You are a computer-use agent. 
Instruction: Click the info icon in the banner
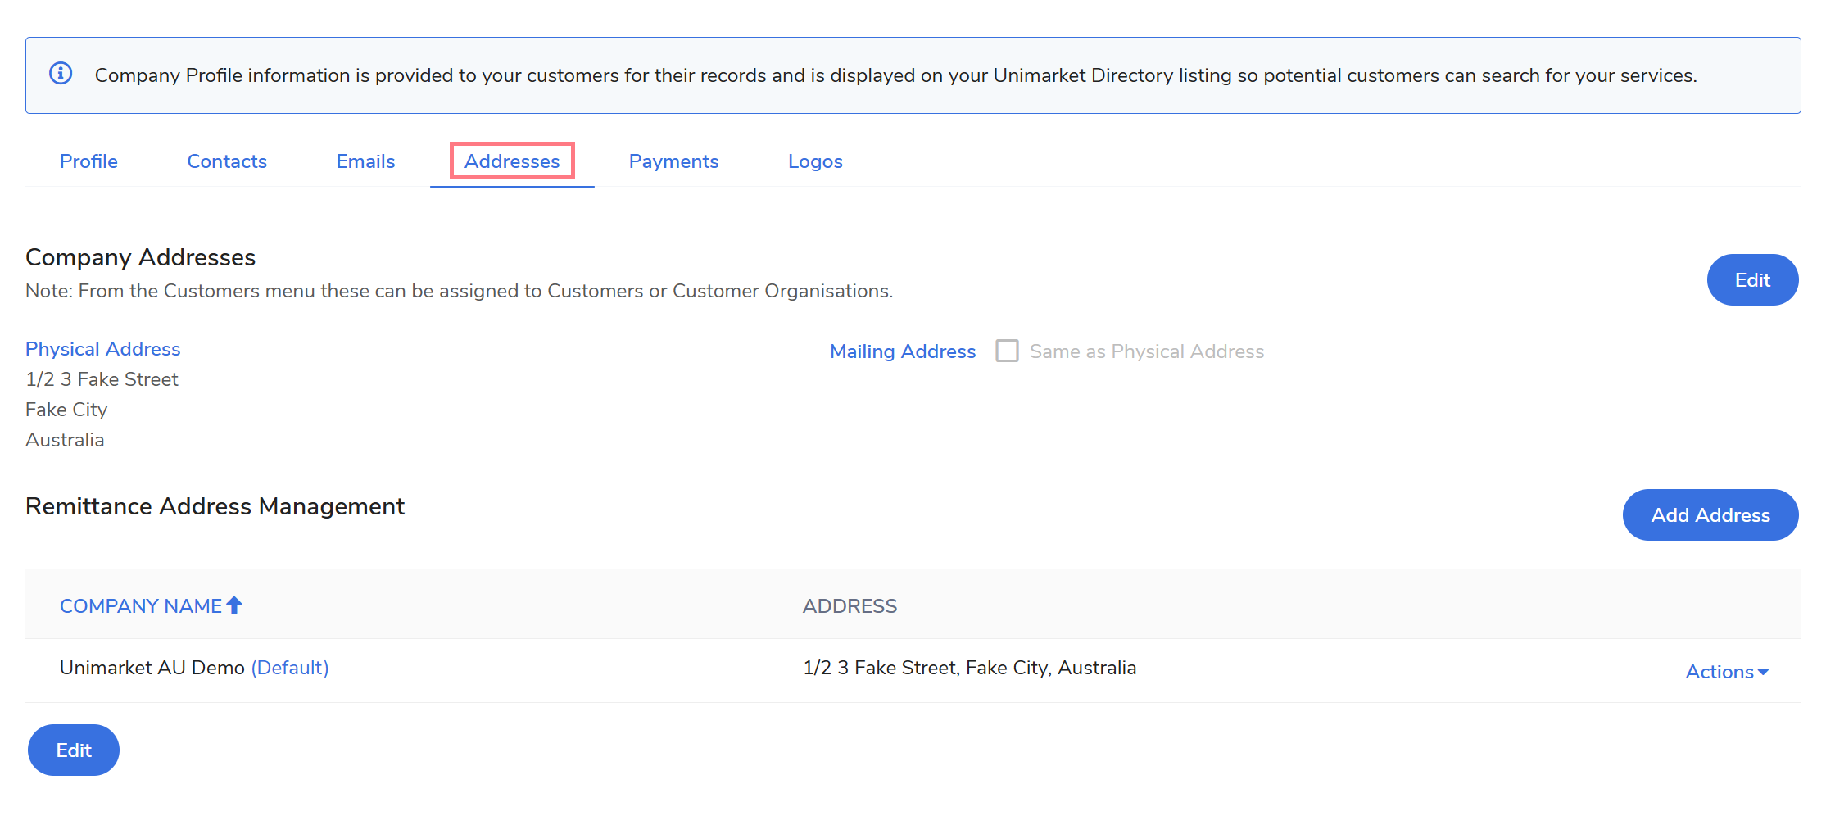[x=61, y=74]
